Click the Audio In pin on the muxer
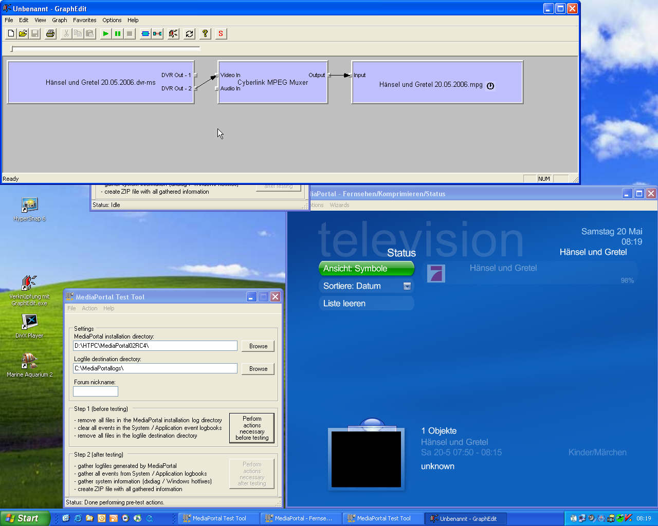This screenshot has width=658, height=526. tap(217, 88)
